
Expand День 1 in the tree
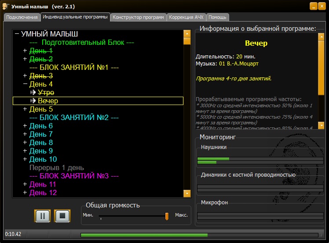[x=25, y=51]
